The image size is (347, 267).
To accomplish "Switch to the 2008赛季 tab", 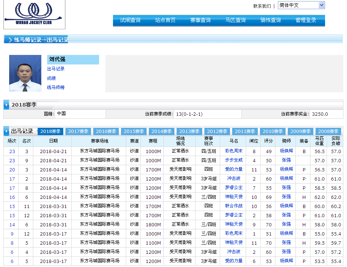I will (328, 131).
